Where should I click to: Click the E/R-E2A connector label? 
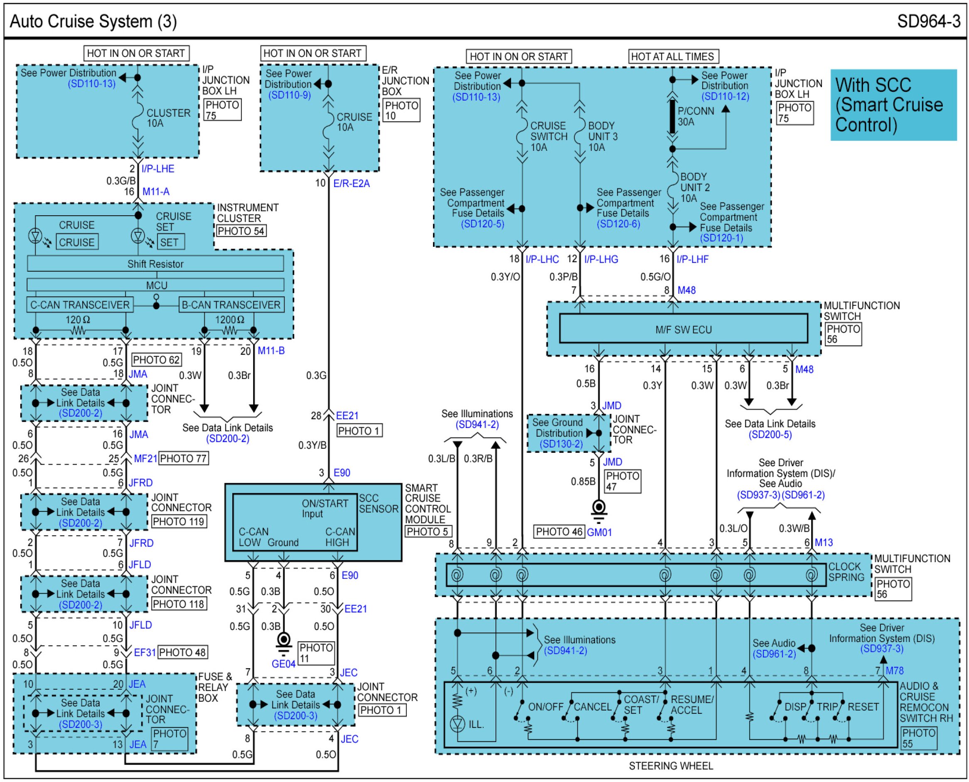click(352, 183)
